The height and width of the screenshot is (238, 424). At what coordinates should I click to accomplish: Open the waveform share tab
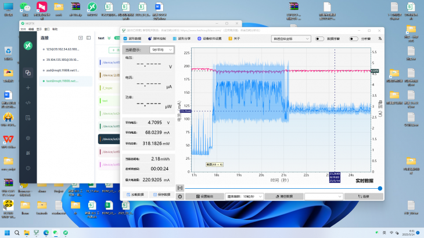coord(182,39)
